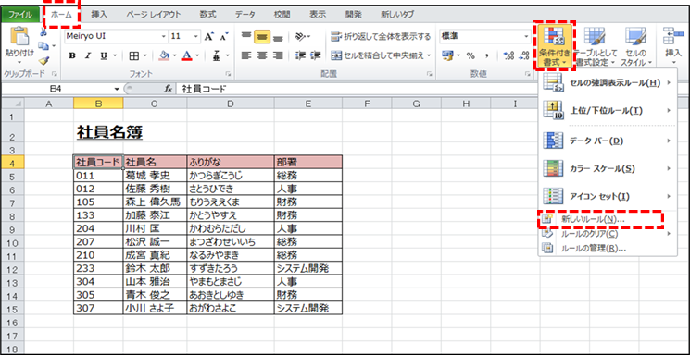Open the font group dialog launcher
This screenshot has width=690, height=355.
tap(229, 74)
